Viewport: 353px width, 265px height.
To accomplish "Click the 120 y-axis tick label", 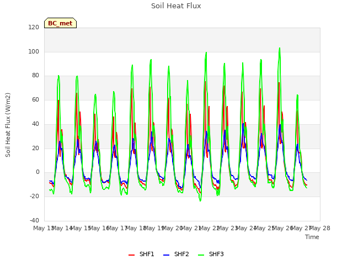I will click(x=34, y=27).
